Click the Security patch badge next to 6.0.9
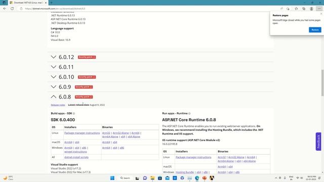The image size is (324, 182). 84,87
